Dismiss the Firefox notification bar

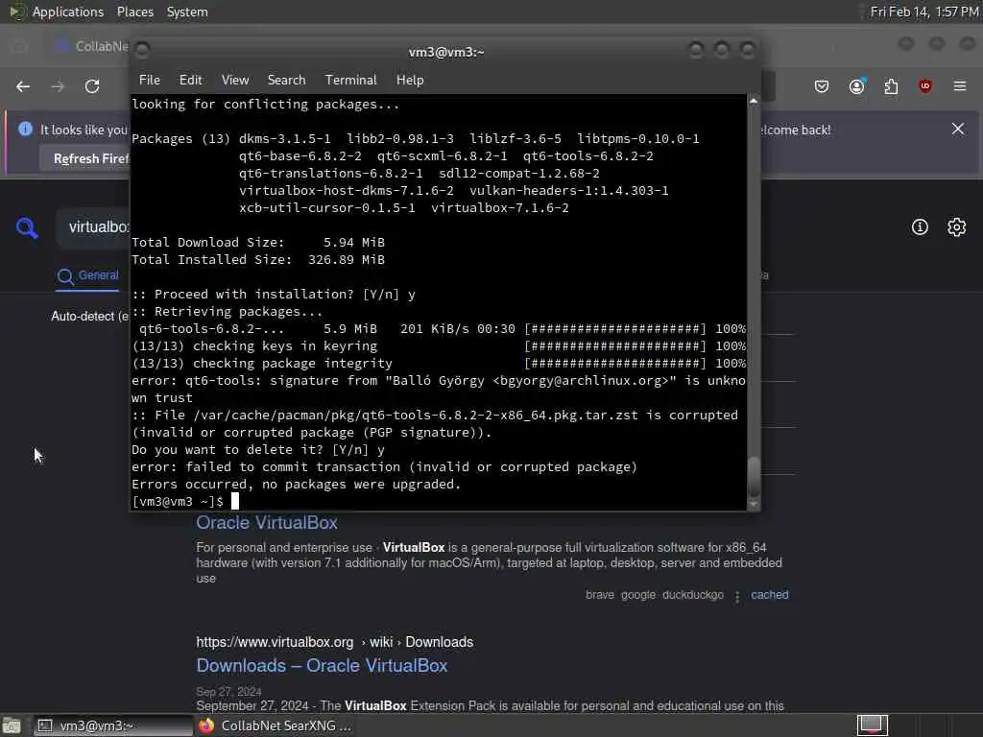(958, 130)
